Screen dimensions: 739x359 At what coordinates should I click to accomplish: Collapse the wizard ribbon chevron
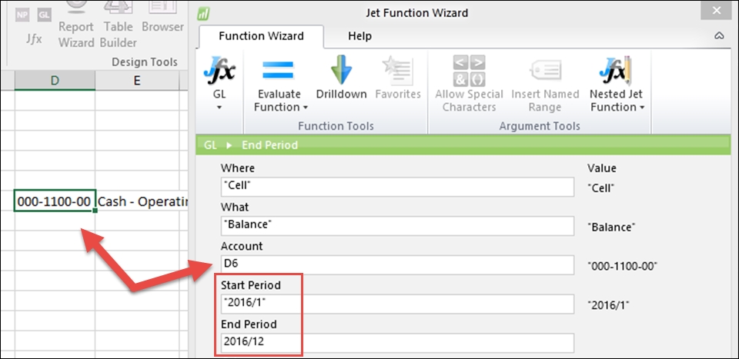(x=719, y=36)
